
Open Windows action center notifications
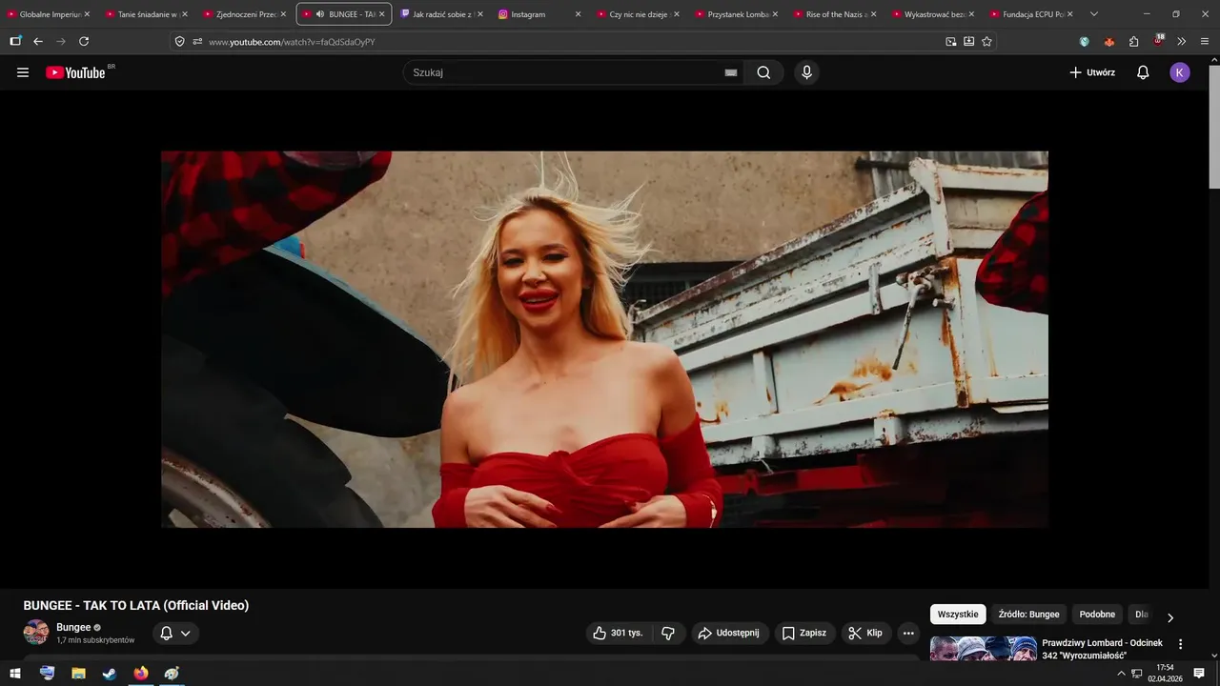(1199, 674)
